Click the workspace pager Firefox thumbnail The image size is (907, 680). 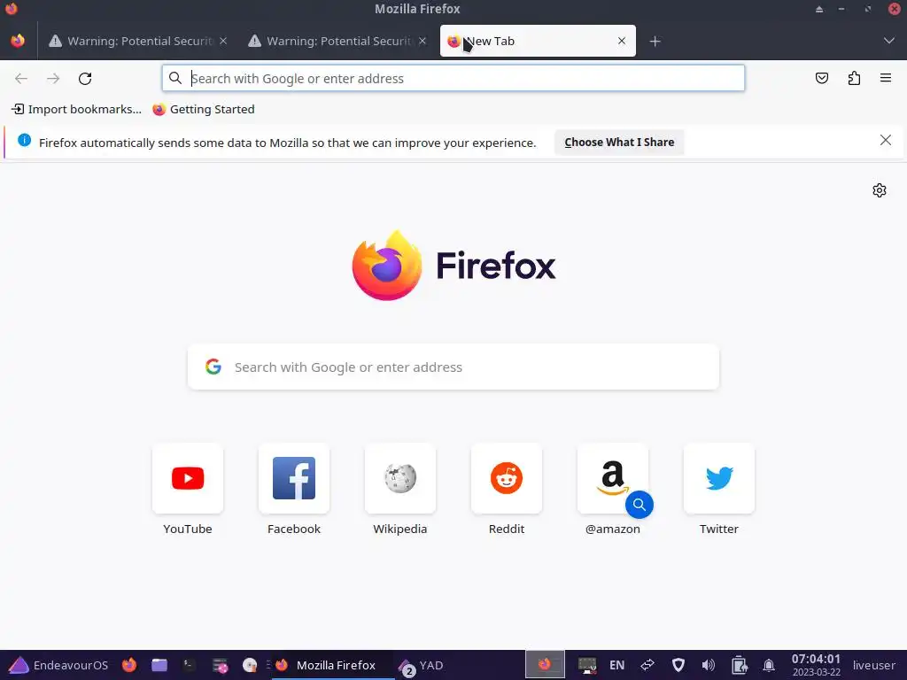click(545, 665)
